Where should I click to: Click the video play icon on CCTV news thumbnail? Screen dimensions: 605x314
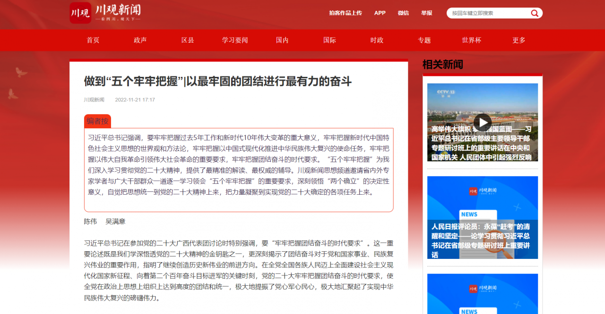coord(483,122)
